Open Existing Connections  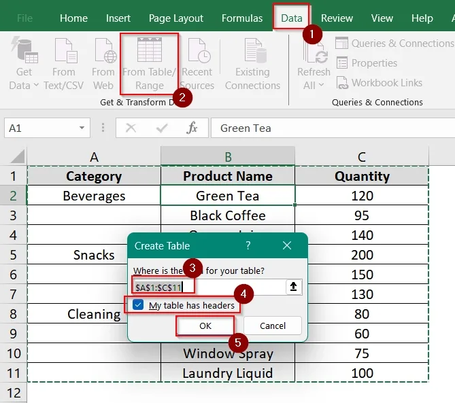click(x=252, y=64)
